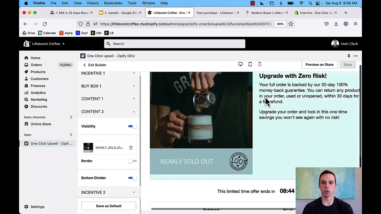This screenshot has width=381, height=214.
Task: Open the LB bookmark
Action: (x=109, y=33)
